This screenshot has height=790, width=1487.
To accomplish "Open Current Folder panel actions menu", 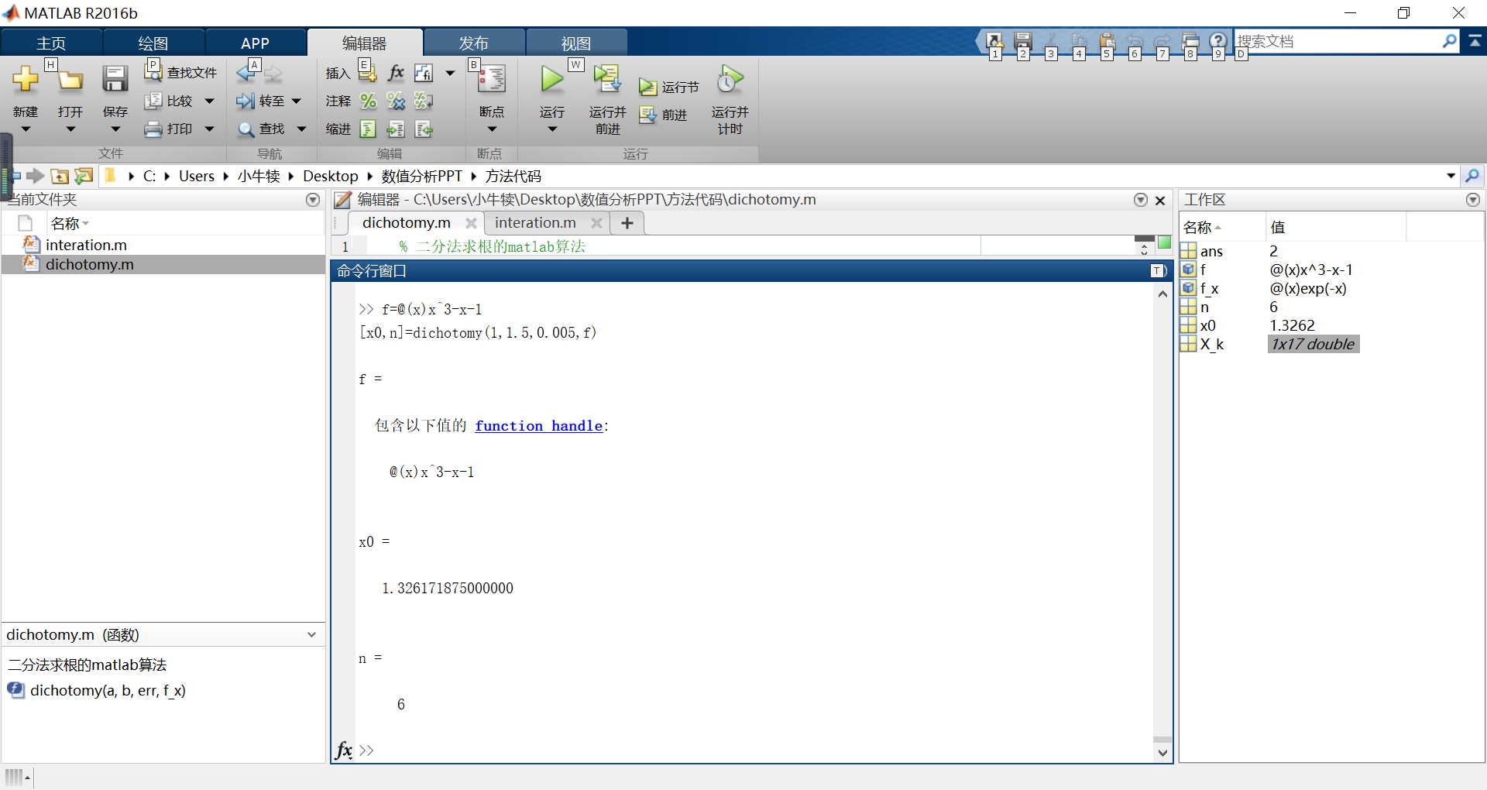I will [x=313, y=200].
